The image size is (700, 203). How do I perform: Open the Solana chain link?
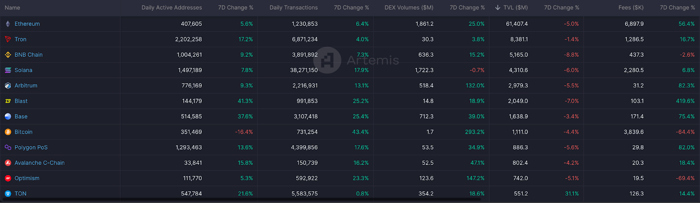coord(24,70)
